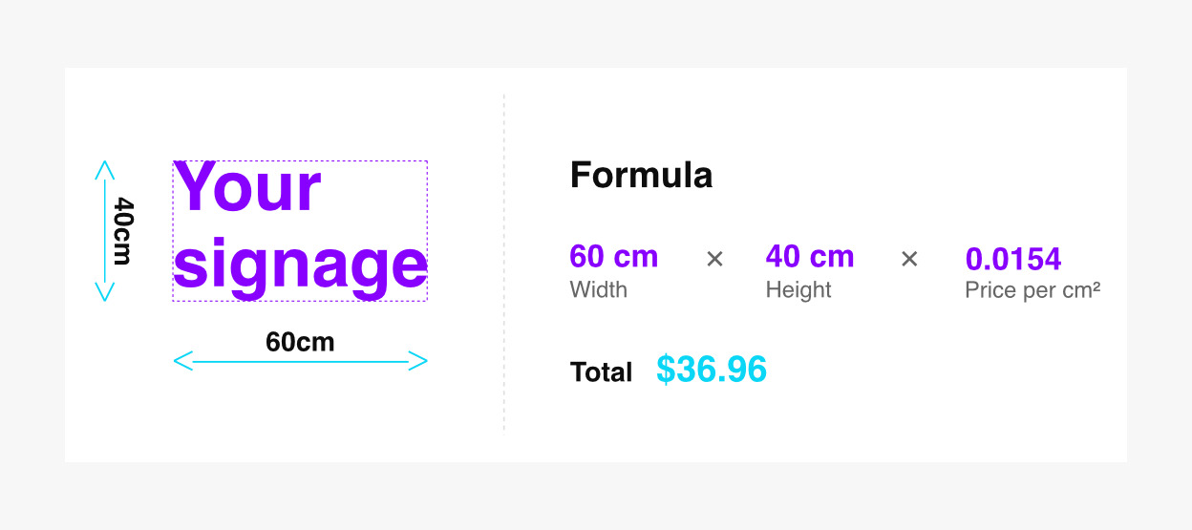The width and height of the screenshot is (1192, 530).
Task: Click the right arrowhead of the width arrow
Action: tap(419, 360)
